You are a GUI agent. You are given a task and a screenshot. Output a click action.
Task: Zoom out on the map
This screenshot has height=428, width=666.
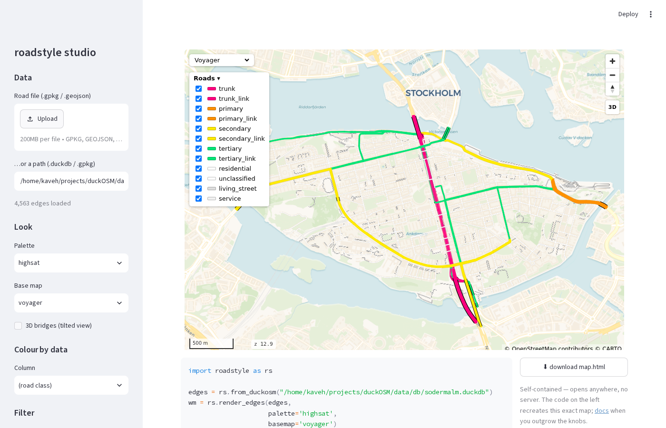click(x=612, y=75)
